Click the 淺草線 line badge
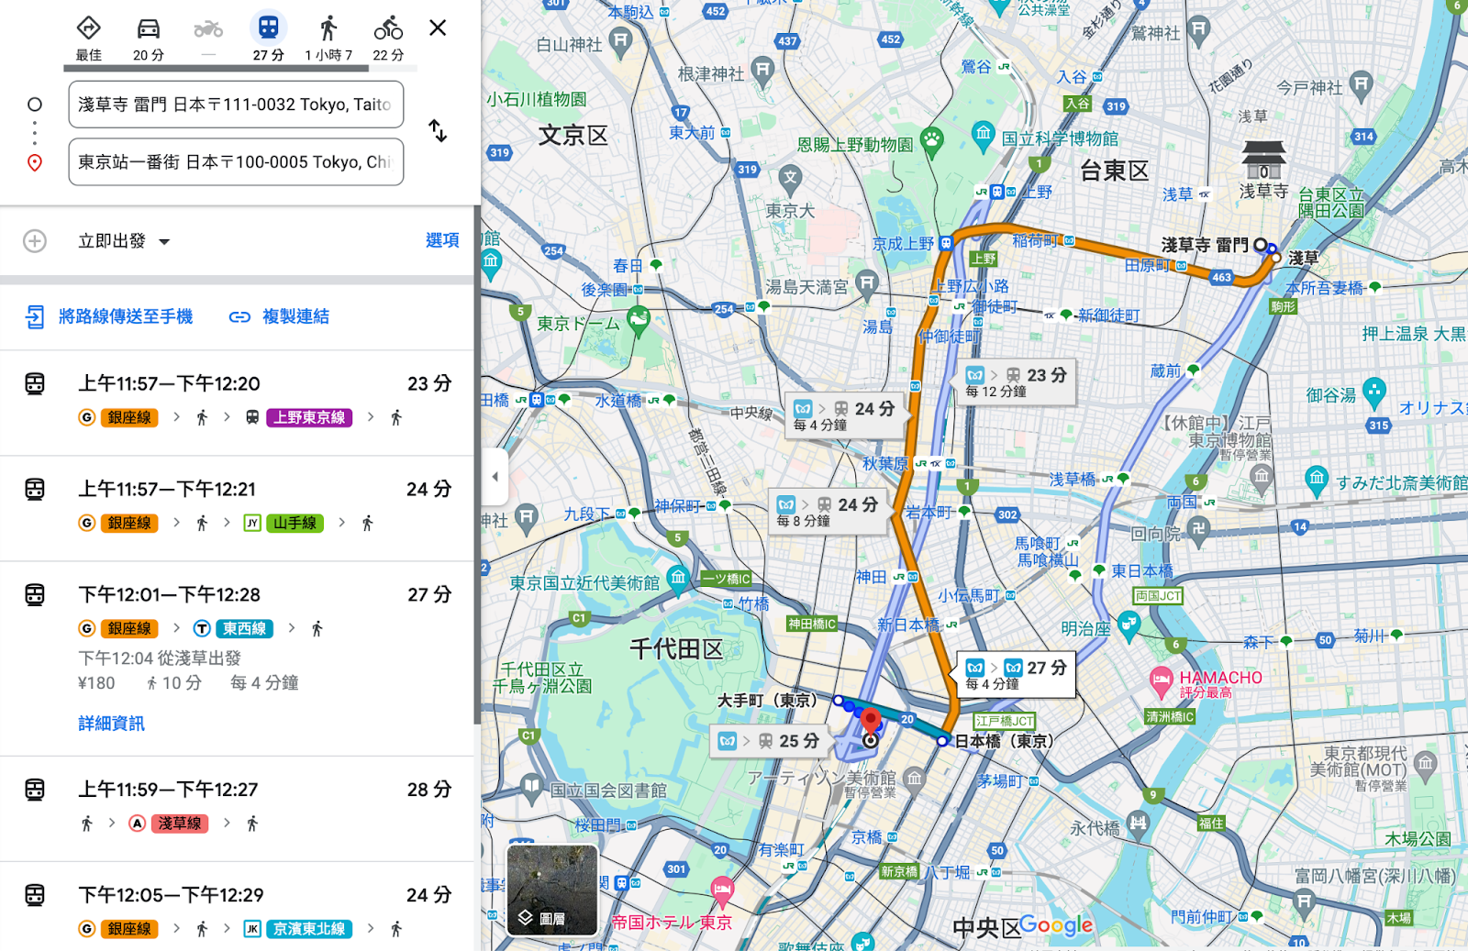The width and height of the screenshot is (1468, 951). pyautogui.click(x=180, y=824)
